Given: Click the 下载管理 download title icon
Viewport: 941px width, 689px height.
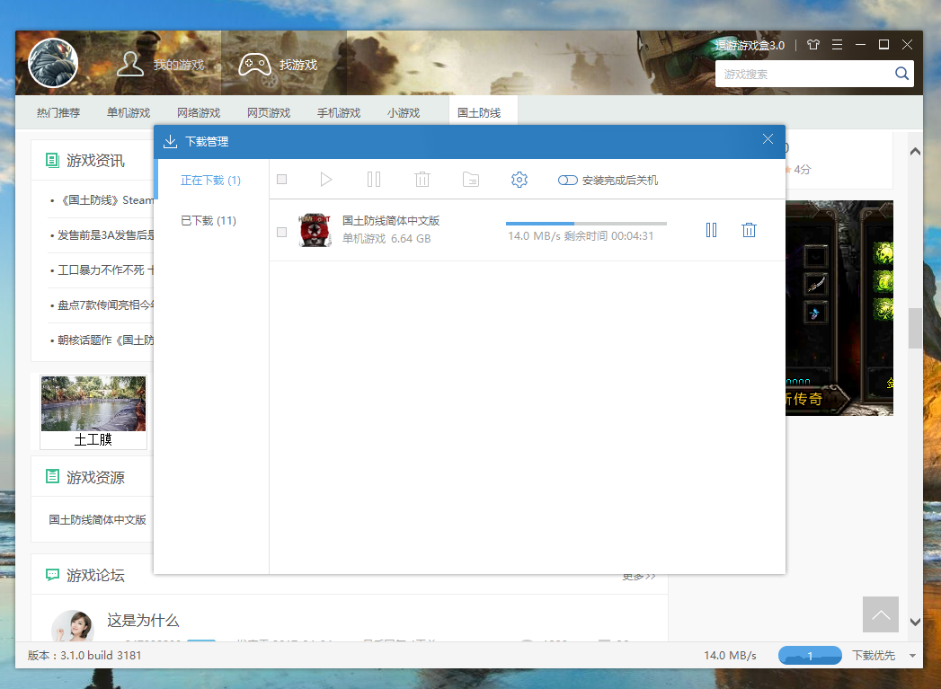Looking at the screenshot, I should [171, 142].
